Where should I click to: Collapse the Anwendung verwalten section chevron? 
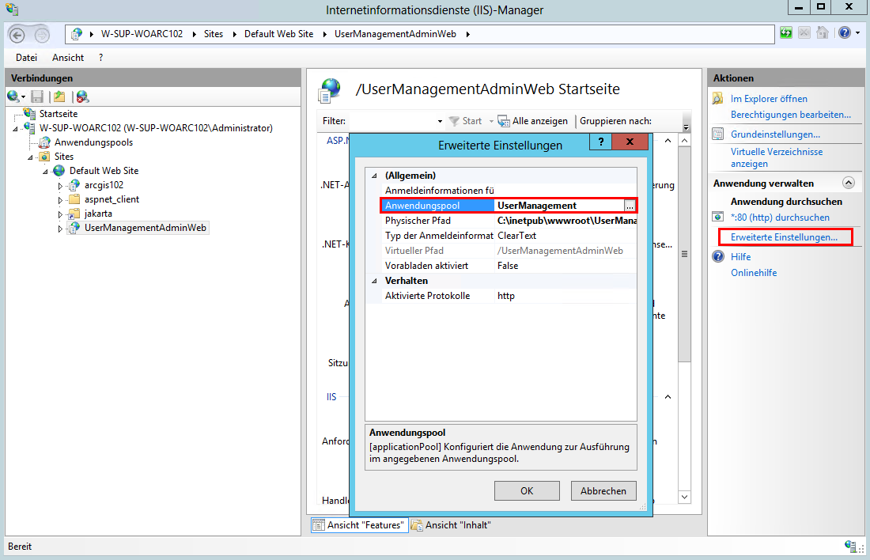point(849,183)
